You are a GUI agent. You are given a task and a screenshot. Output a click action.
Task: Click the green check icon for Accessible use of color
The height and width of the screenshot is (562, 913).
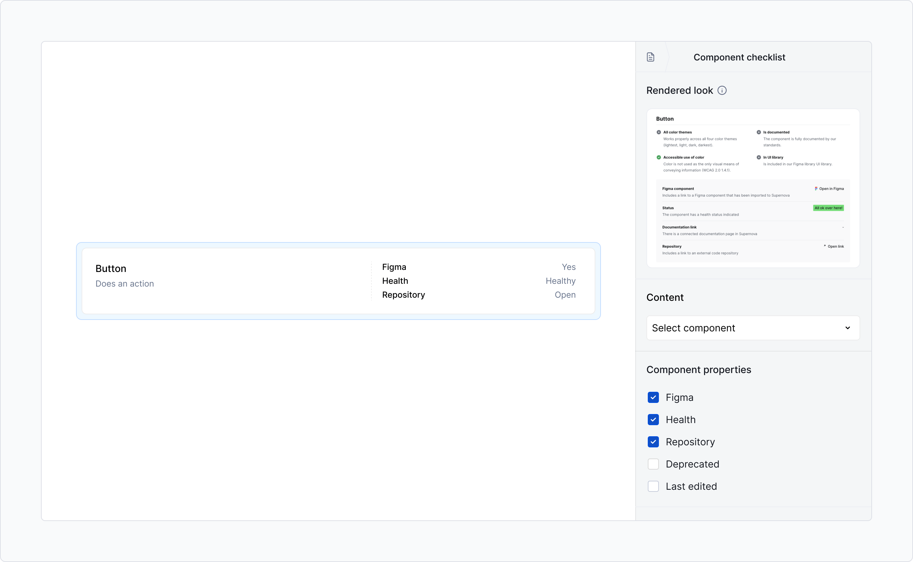point(659,157)
